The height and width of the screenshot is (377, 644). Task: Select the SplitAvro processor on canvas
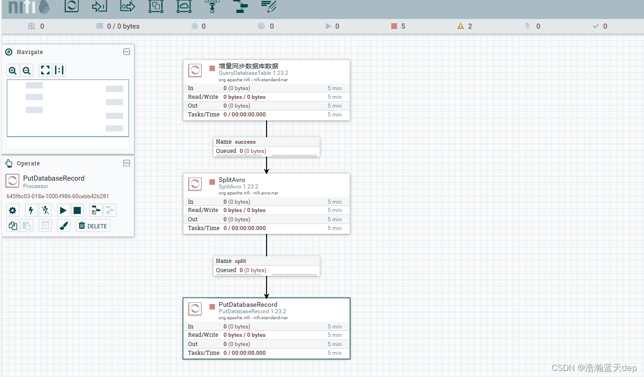(x=266, y=203)
